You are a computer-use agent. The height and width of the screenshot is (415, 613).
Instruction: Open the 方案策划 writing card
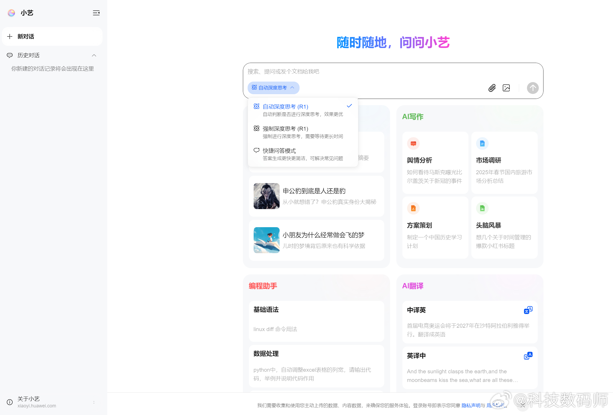click(x=435, y=227)
